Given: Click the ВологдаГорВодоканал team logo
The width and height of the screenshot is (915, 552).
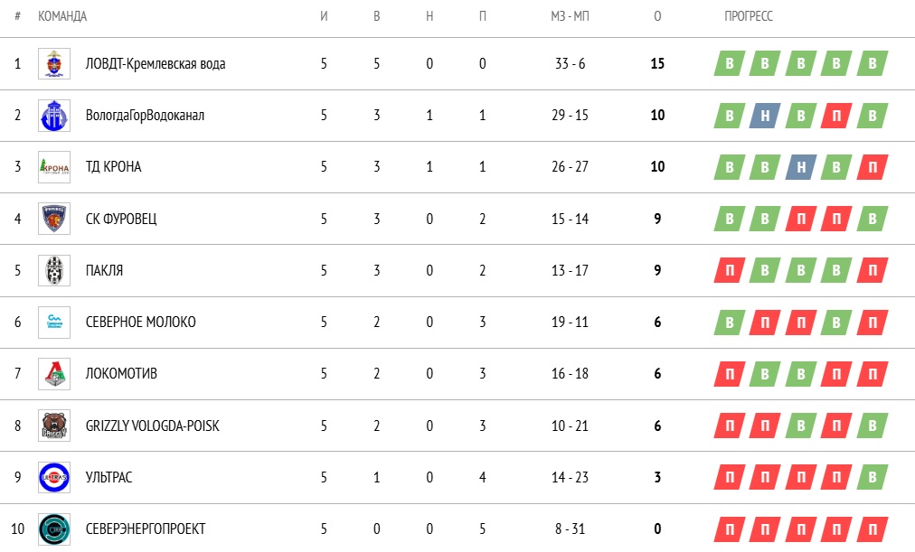Looking at the screenshot, I should pos(53,115).
